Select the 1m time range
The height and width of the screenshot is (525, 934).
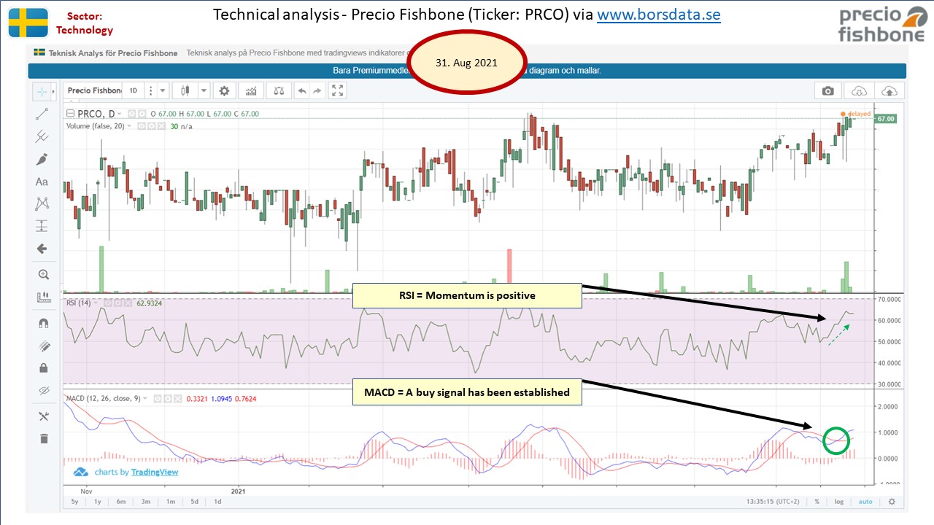tap(170, 502)
